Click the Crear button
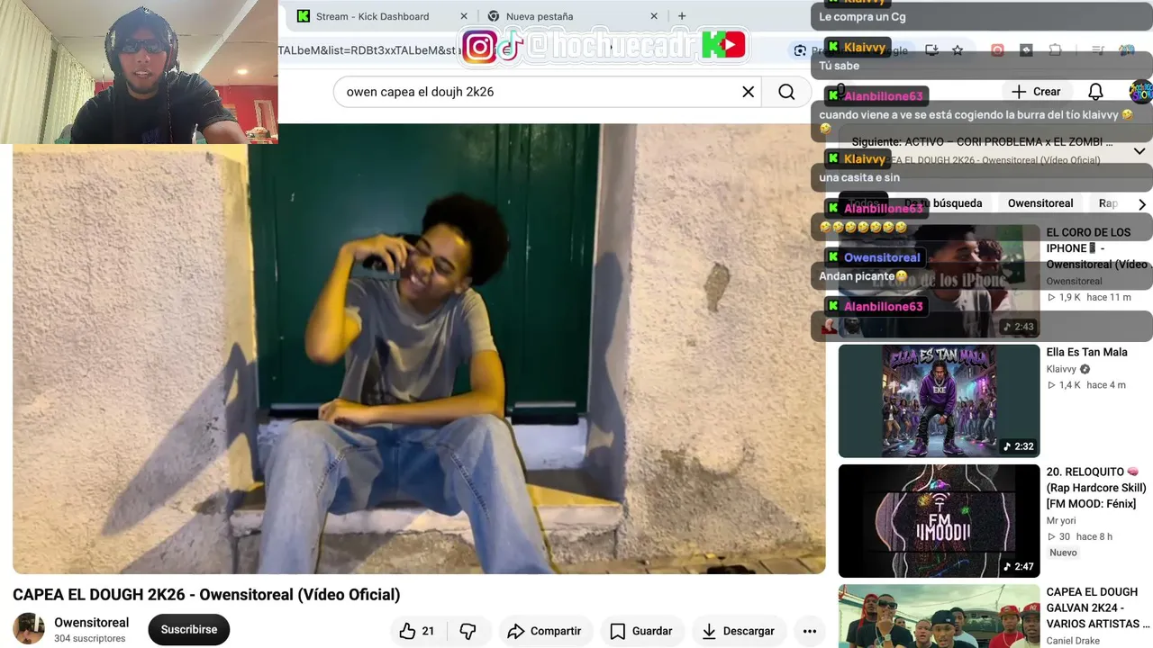The height and width of the screenshot is (648, 1153). pos(1035,92)
